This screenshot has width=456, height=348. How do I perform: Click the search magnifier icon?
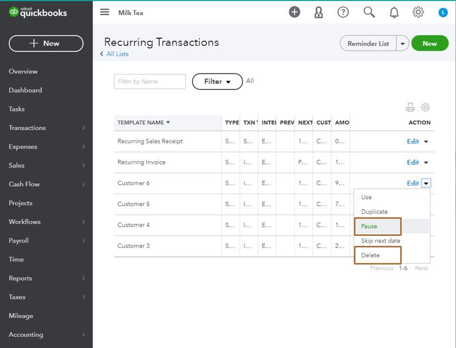[369, 12]
